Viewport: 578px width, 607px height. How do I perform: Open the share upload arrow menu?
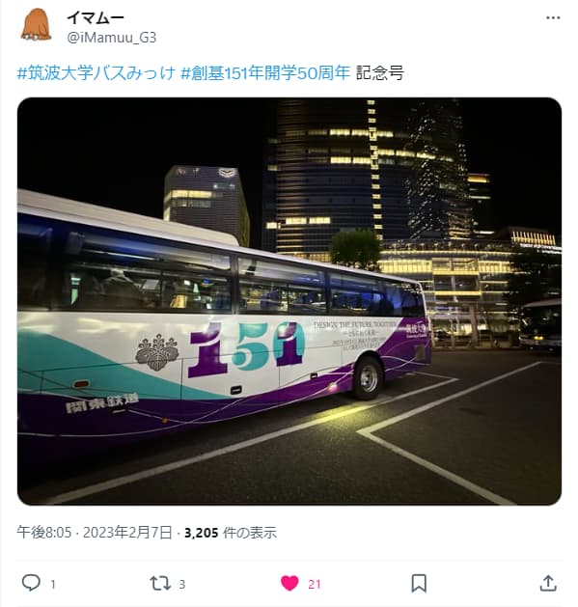[548, 583]
